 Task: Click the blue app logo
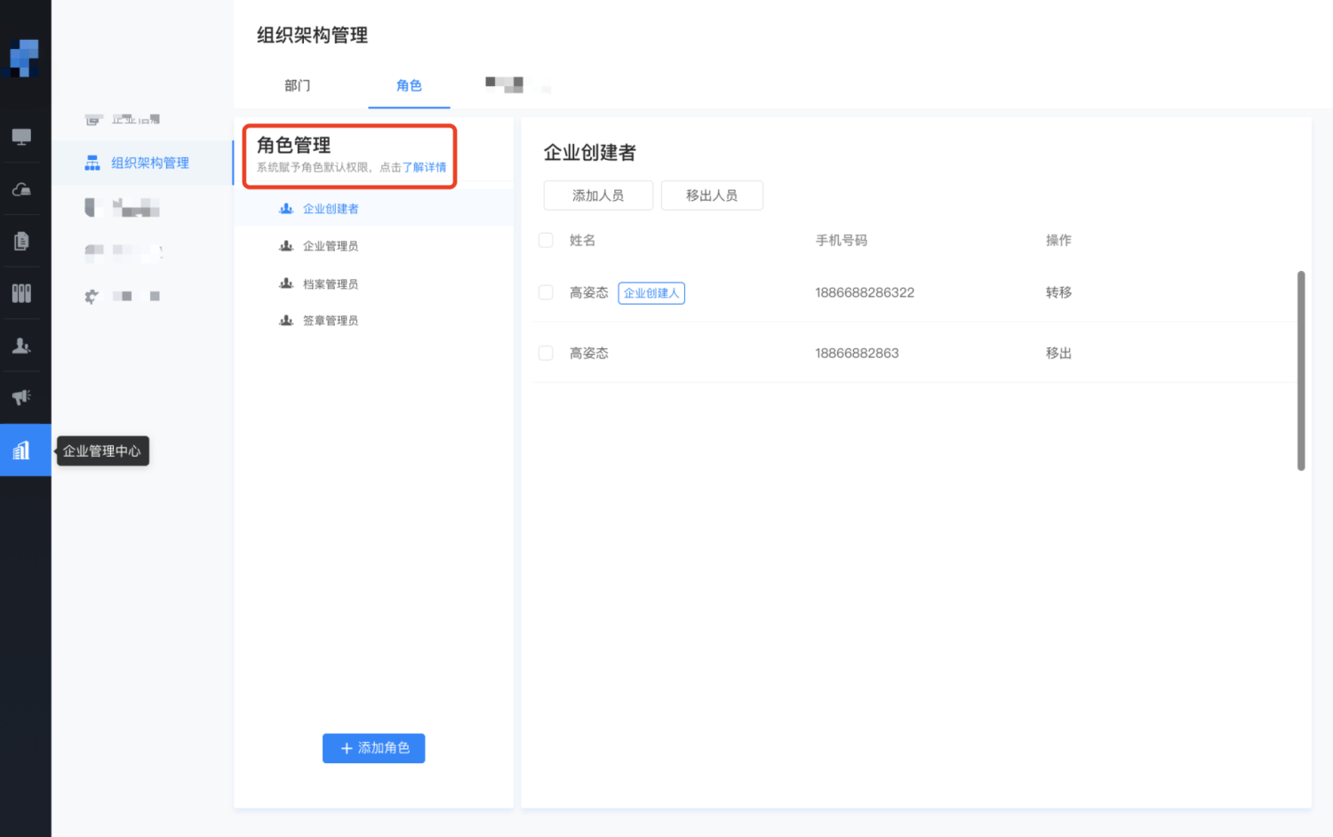coord(24,58)
